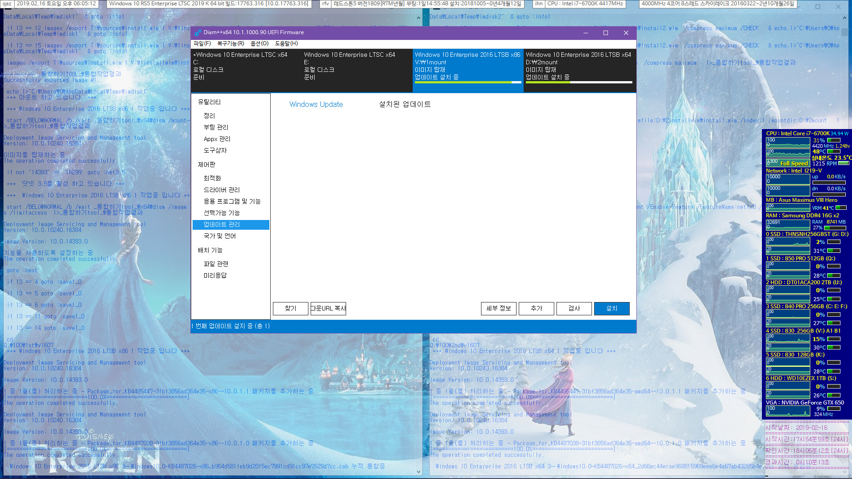Click the x86 image install progress bar
This screenshot has height=479, width=852.
[468, 82]
